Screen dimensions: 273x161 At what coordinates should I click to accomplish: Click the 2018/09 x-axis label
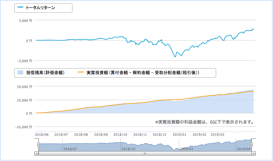coord(101,135)
